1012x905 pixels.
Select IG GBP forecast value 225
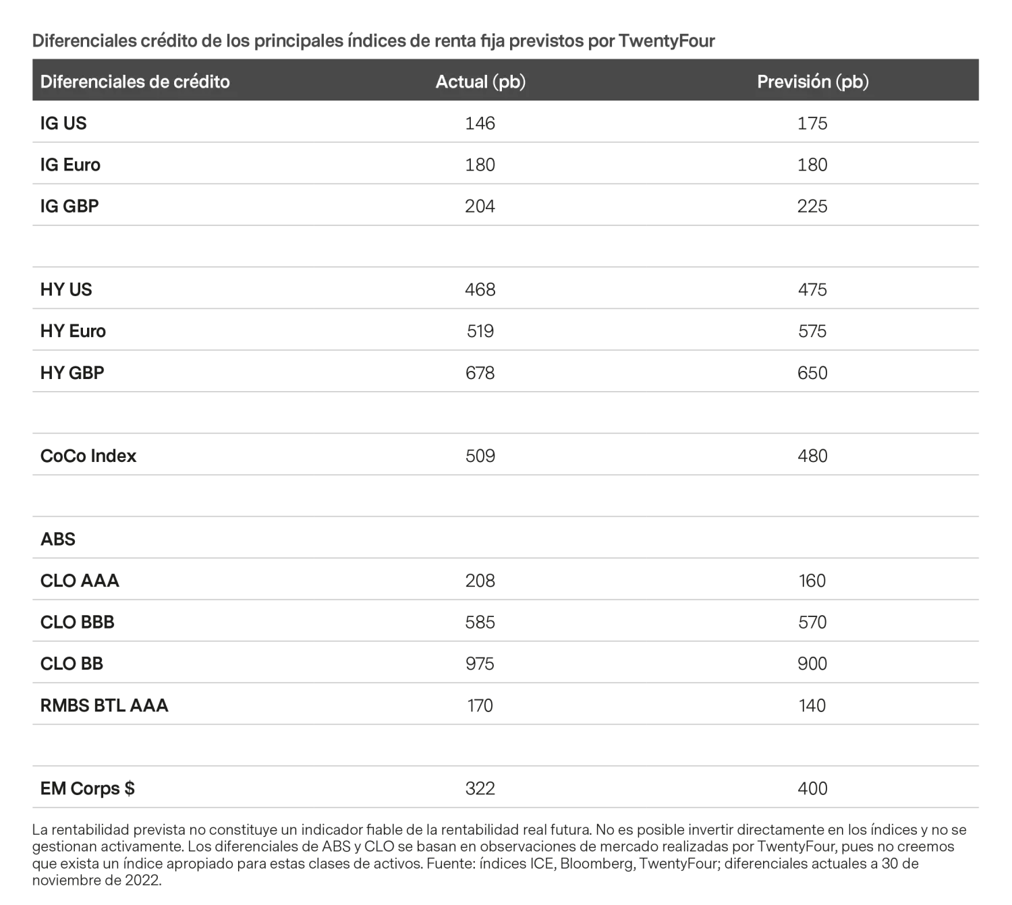point(812,206)
